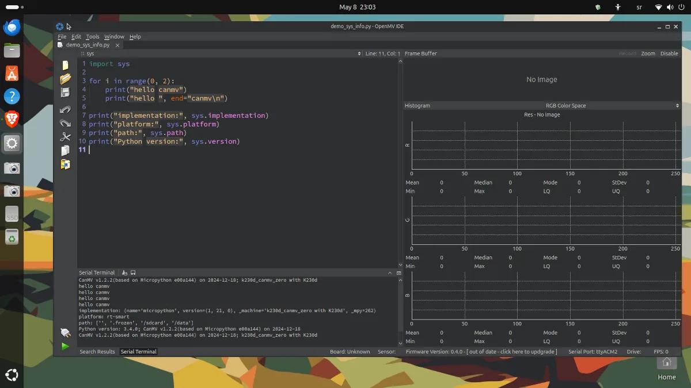Save Serial Terminal output with the disk icon
Screen dimensions: 691x388
coord(133,272)
